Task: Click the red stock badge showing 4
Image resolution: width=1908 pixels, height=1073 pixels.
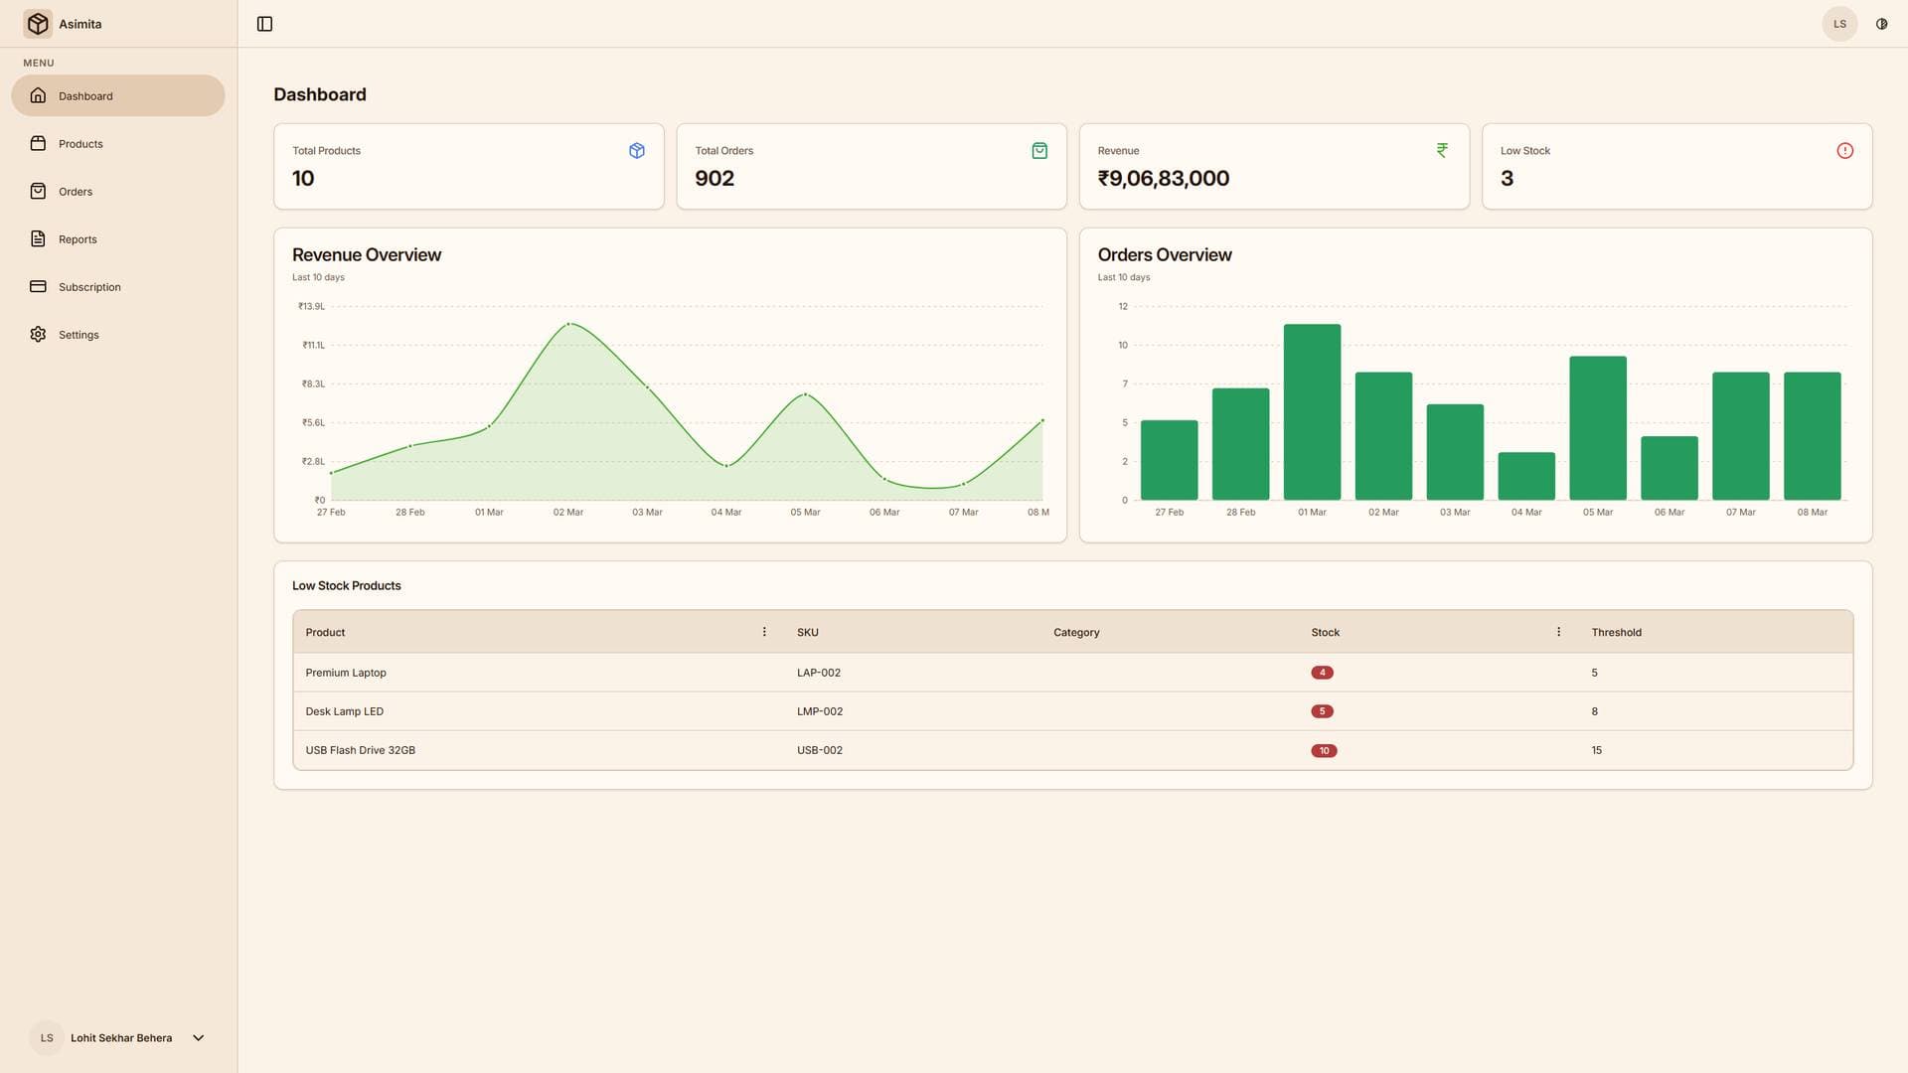Action: 1323,672
